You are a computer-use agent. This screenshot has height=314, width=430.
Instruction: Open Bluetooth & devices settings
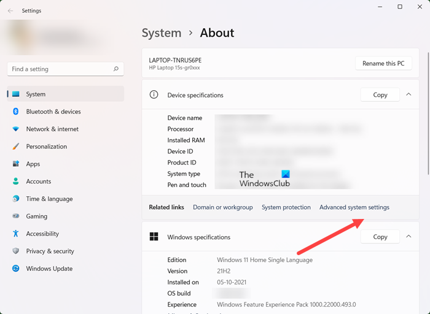[53, 112]
